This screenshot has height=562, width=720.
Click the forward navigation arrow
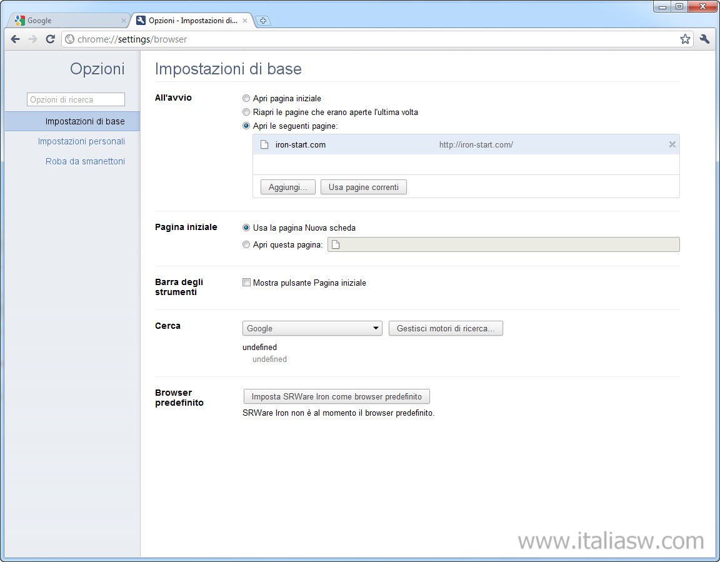(32, 39)
